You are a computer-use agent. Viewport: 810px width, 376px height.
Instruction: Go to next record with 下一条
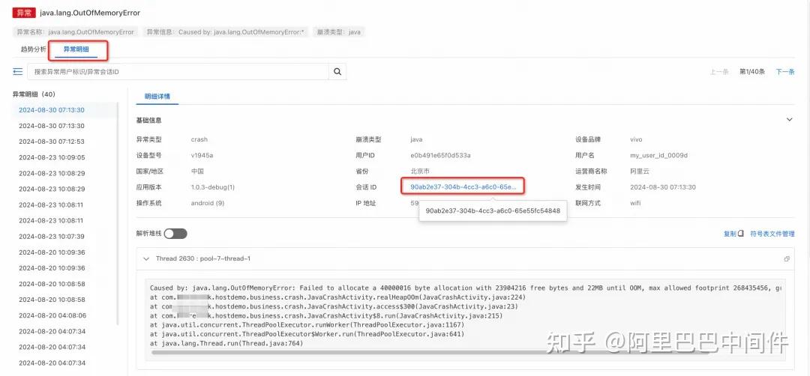[784, 72]
